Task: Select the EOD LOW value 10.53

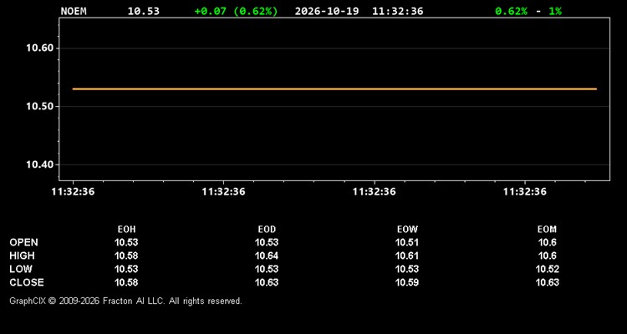Action: click(267, 269)
